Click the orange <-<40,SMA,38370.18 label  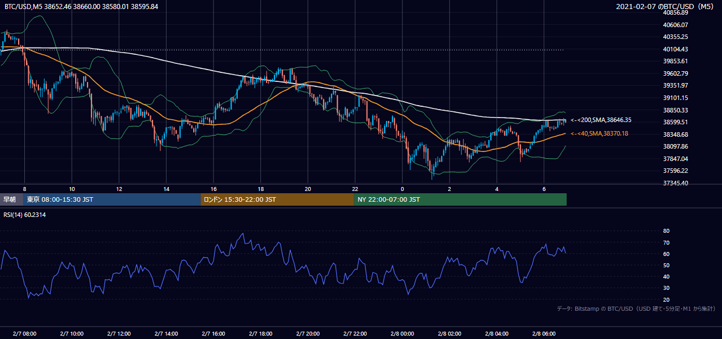coord(599,133)
